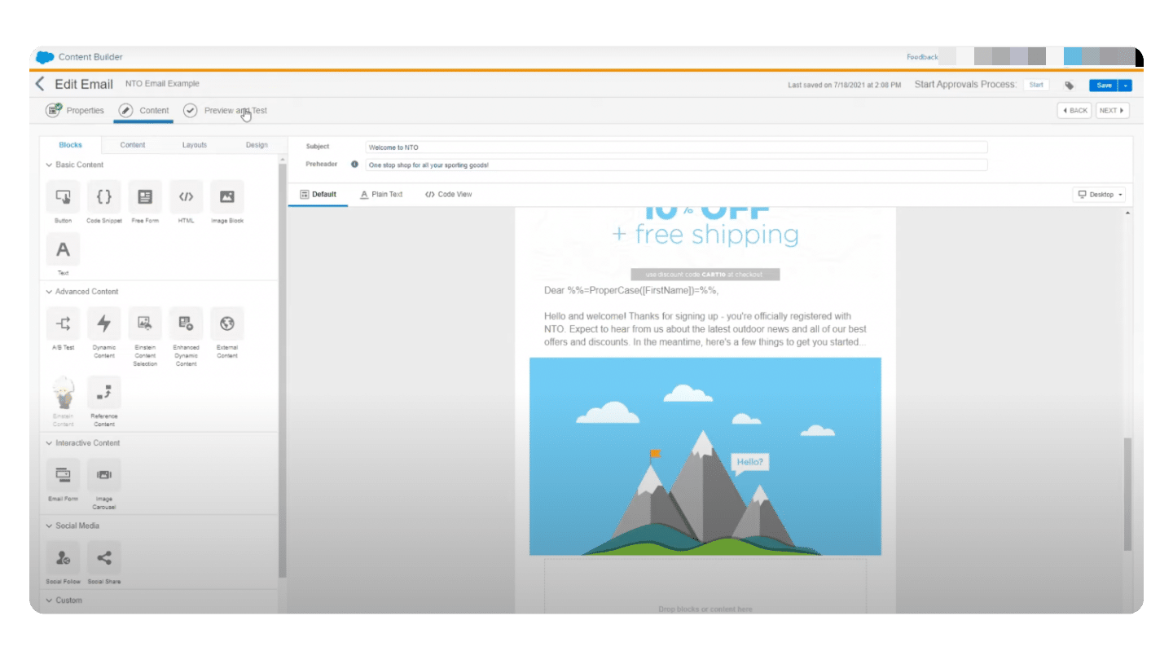The height and width of the screenshot is (660, 1173).
Task: Start the approvals process
Action: pos(1036,85)
